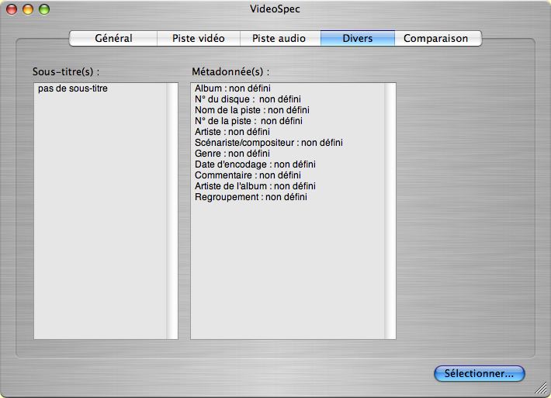Minimize VideoSpec with the yellow button
Screen dimensions: 551x398
click(28, 9)
